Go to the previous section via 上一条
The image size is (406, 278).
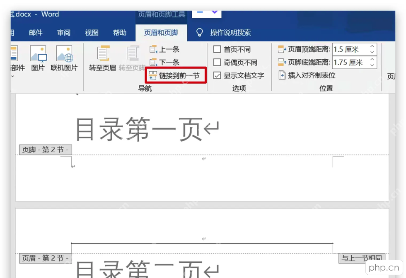point(164,49)
